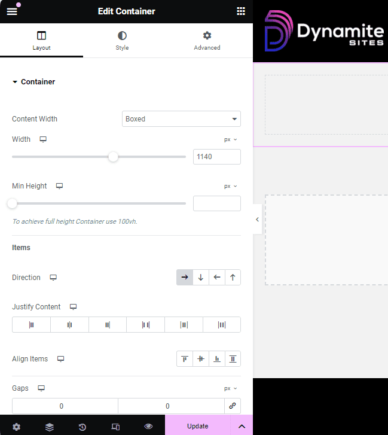Screen dimensions: 388x435
Task: Click the Min Height input field
Action: point(216,203)
